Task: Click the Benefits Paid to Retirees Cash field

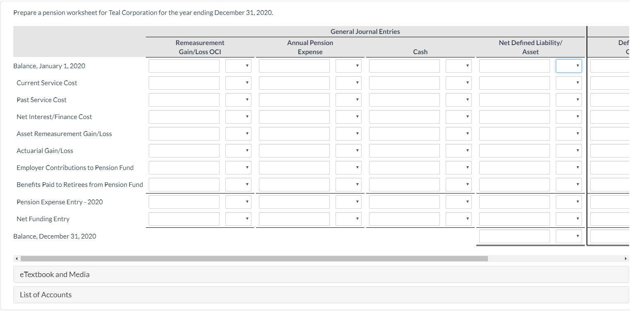Action: click(x=404, y=184)
